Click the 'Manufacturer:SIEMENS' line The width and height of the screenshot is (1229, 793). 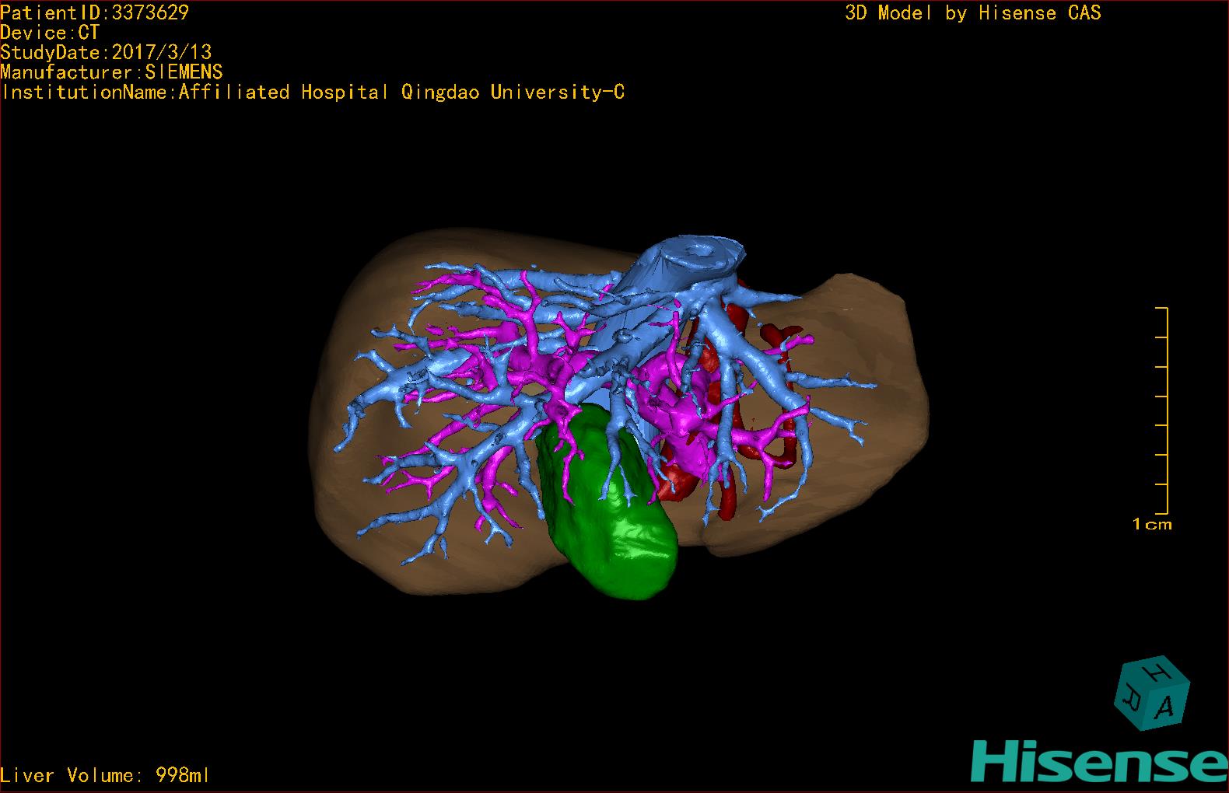click(x=111, y=72)
